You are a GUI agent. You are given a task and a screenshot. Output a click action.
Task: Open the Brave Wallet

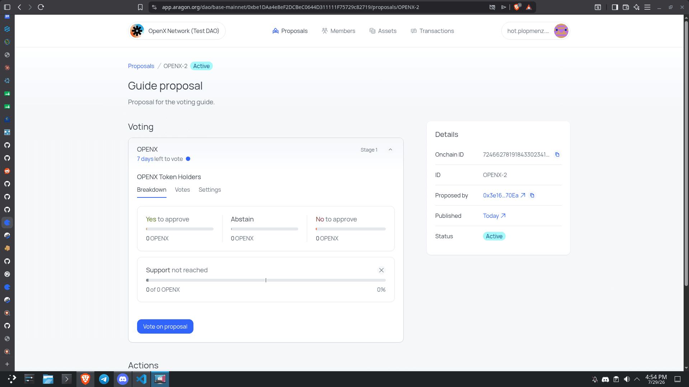tap(626, 7)
